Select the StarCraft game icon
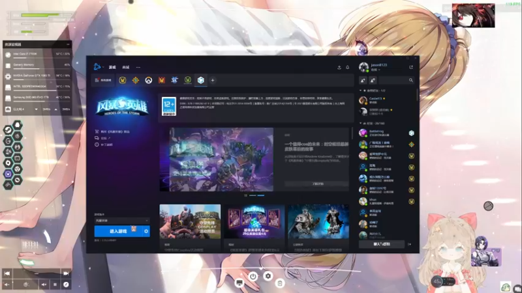 pos(174,80)
